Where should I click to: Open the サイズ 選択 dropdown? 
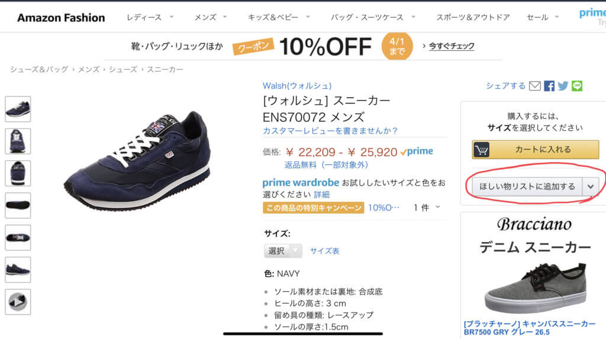[283, 251]
